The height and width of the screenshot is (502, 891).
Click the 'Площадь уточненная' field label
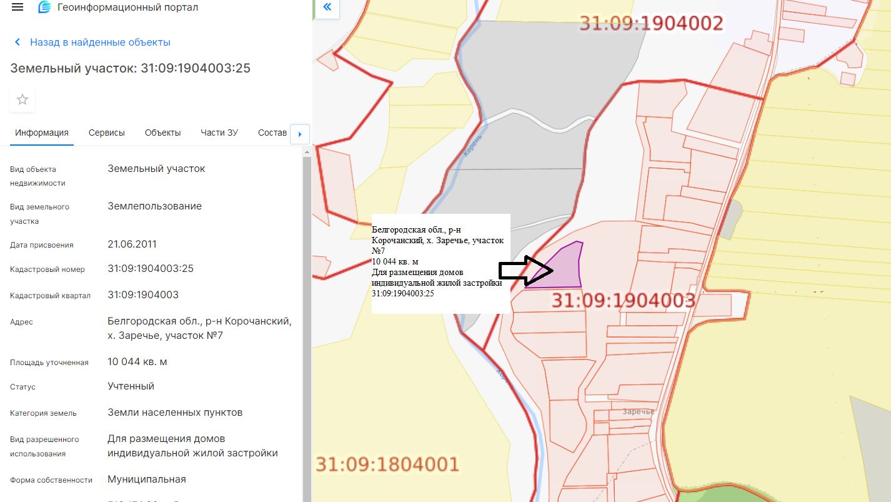click(49, 363)
